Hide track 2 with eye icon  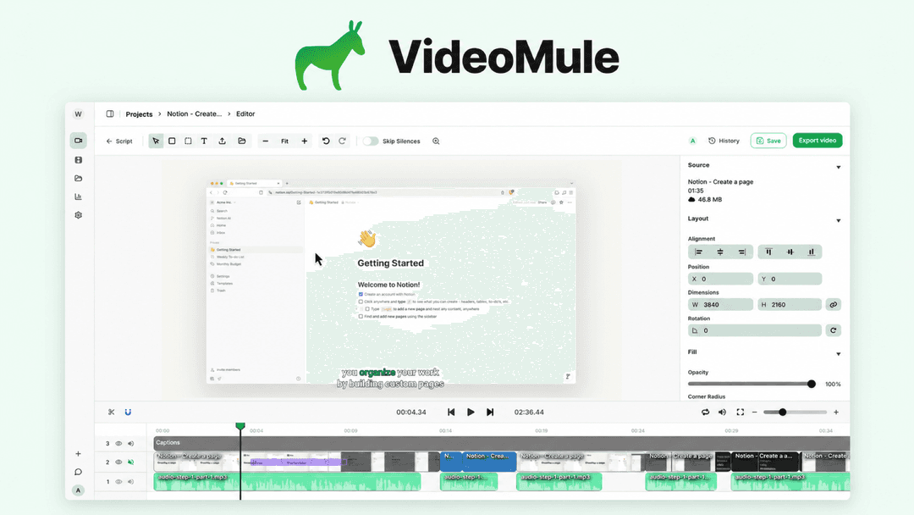point(118,462)
